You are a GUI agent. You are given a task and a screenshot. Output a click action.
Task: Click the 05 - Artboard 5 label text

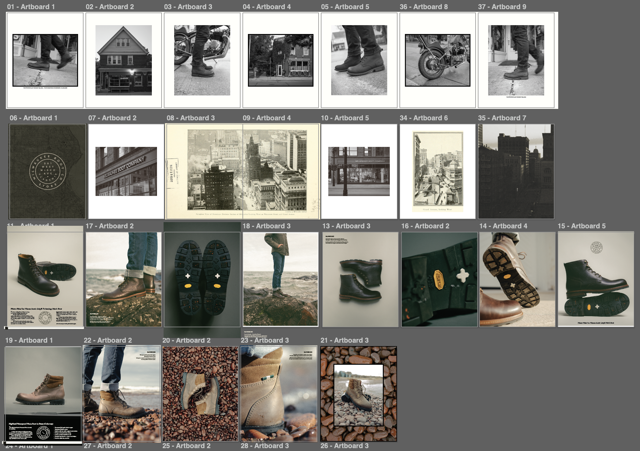pyautogui.click(x=345, y=7)
